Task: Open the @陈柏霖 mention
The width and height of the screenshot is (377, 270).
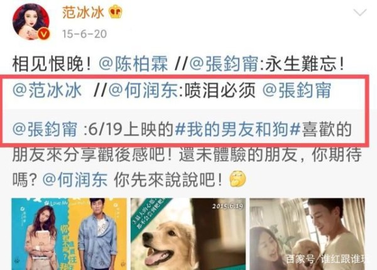Action: pos(133,64)
